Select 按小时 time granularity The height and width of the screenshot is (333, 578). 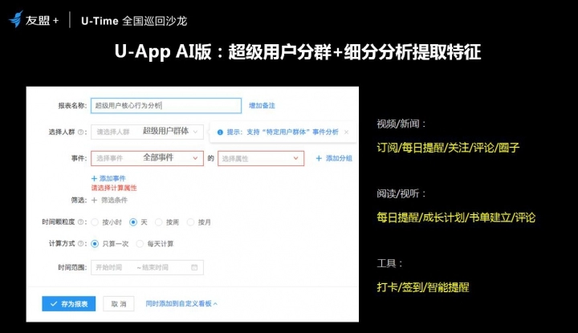(x=96, y=221)
